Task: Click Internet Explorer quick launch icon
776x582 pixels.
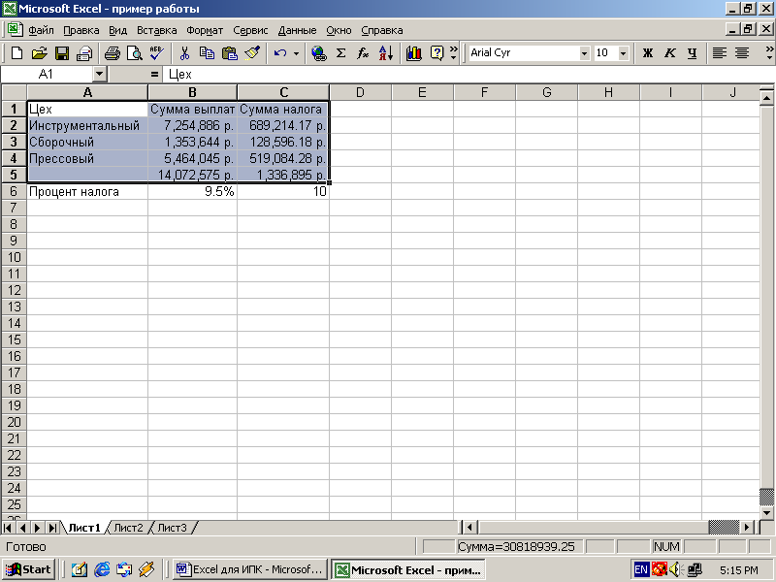Action: coord(102,569)
